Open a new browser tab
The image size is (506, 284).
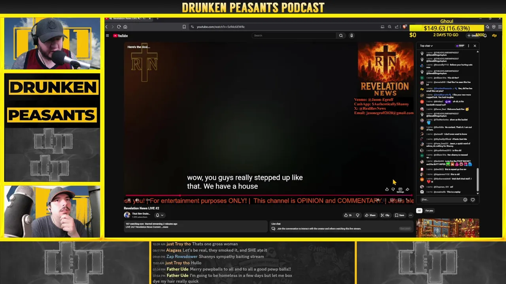pyautogui.click(x=157, y=19)
